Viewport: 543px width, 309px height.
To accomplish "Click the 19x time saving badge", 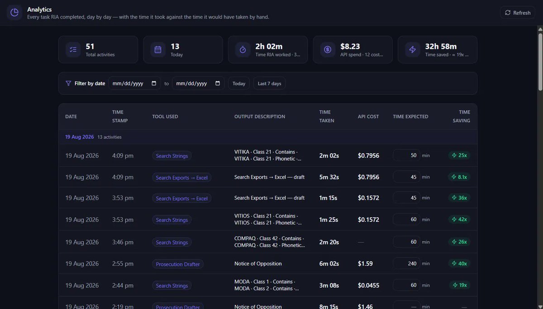I will pyautogui.click(x=459, y=285).
